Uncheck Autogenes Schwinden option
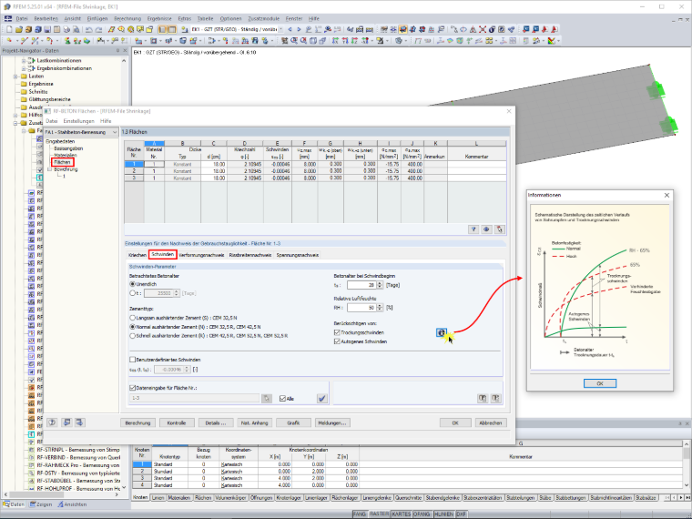 (x=337, y=341)
